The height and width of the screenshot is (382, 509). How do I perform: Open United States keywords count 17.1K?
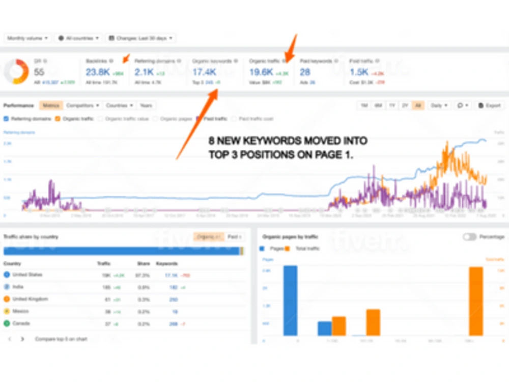[172, 276]
